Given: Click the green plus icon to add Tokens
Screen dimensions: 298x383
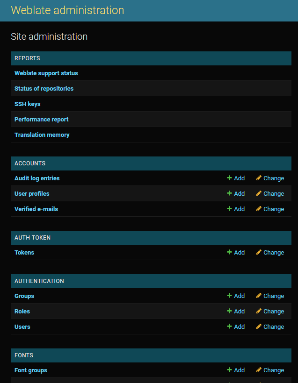Looking at the screenshot, I should click(229, 252).
